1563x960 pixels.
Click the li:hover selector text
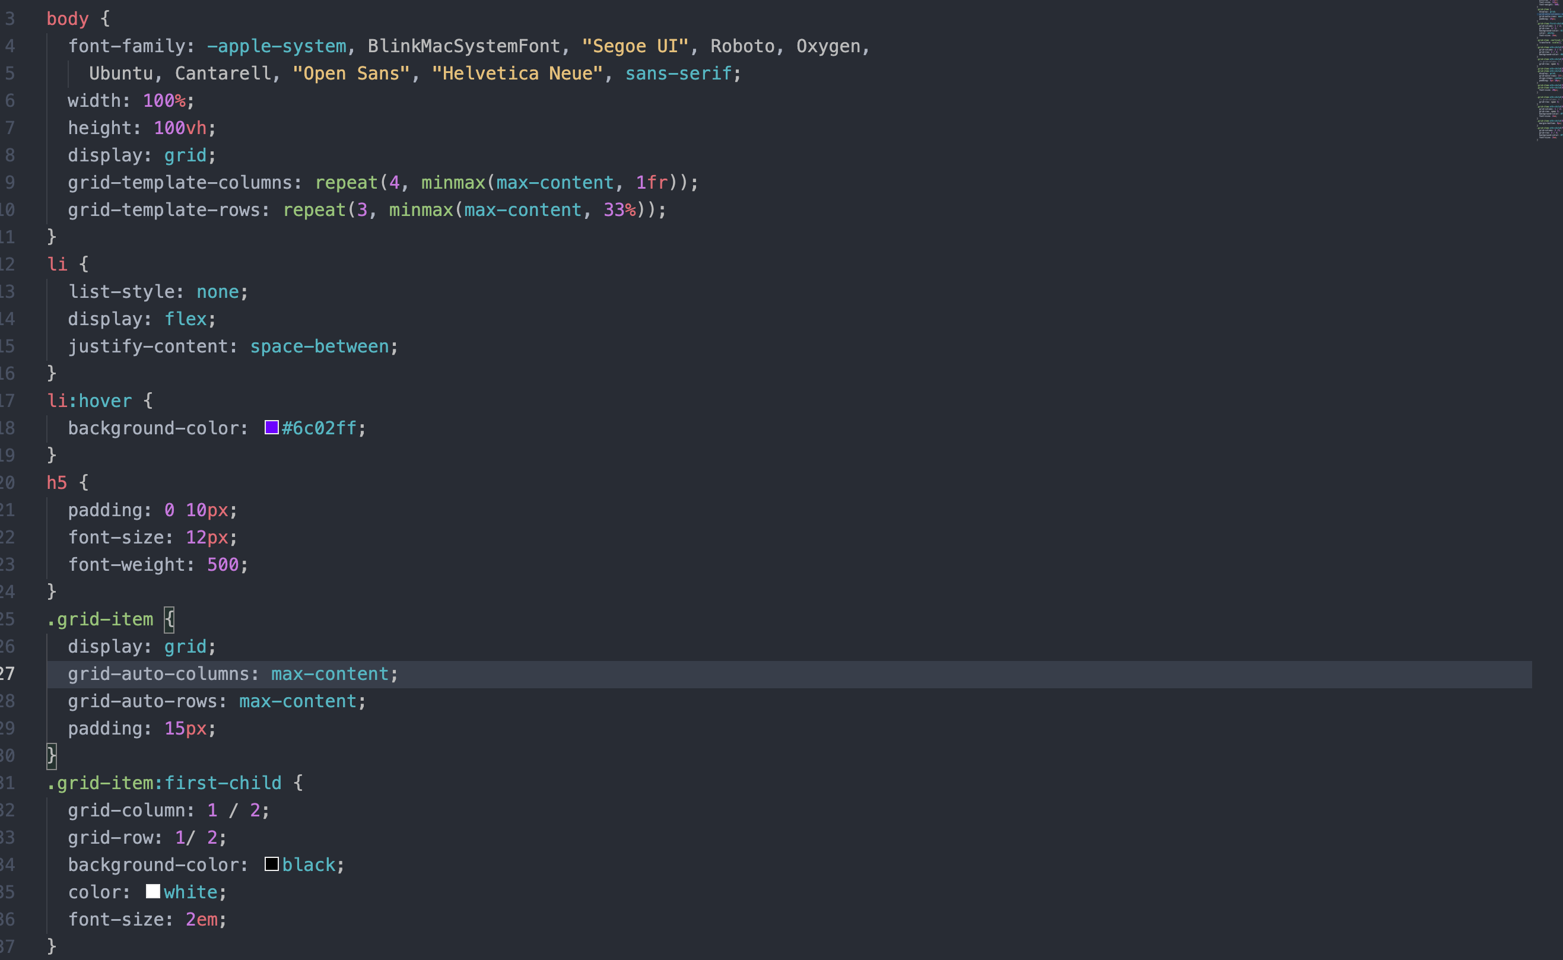coord(90,400)
